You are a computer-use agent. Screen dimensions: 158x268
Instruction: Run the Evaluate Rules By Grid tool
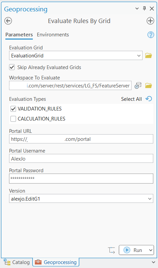133,250
